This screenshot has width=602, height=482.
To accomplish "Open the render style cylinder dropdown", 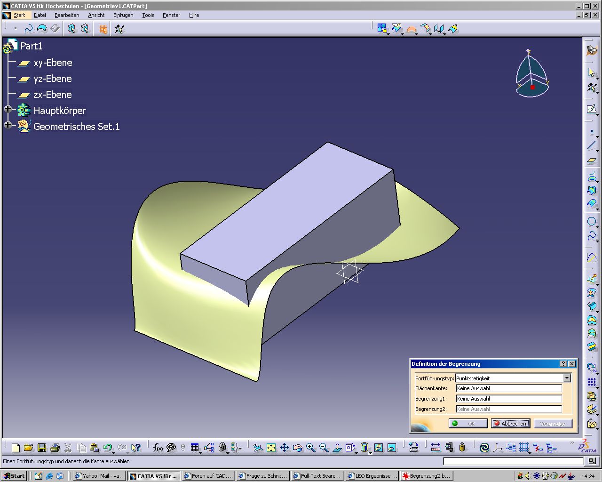I will pyautogui.click(x=370, y=452).
